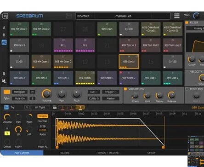The image size is (204, 167).
Task: Select pad bank B
Action: tap(4, 35)
